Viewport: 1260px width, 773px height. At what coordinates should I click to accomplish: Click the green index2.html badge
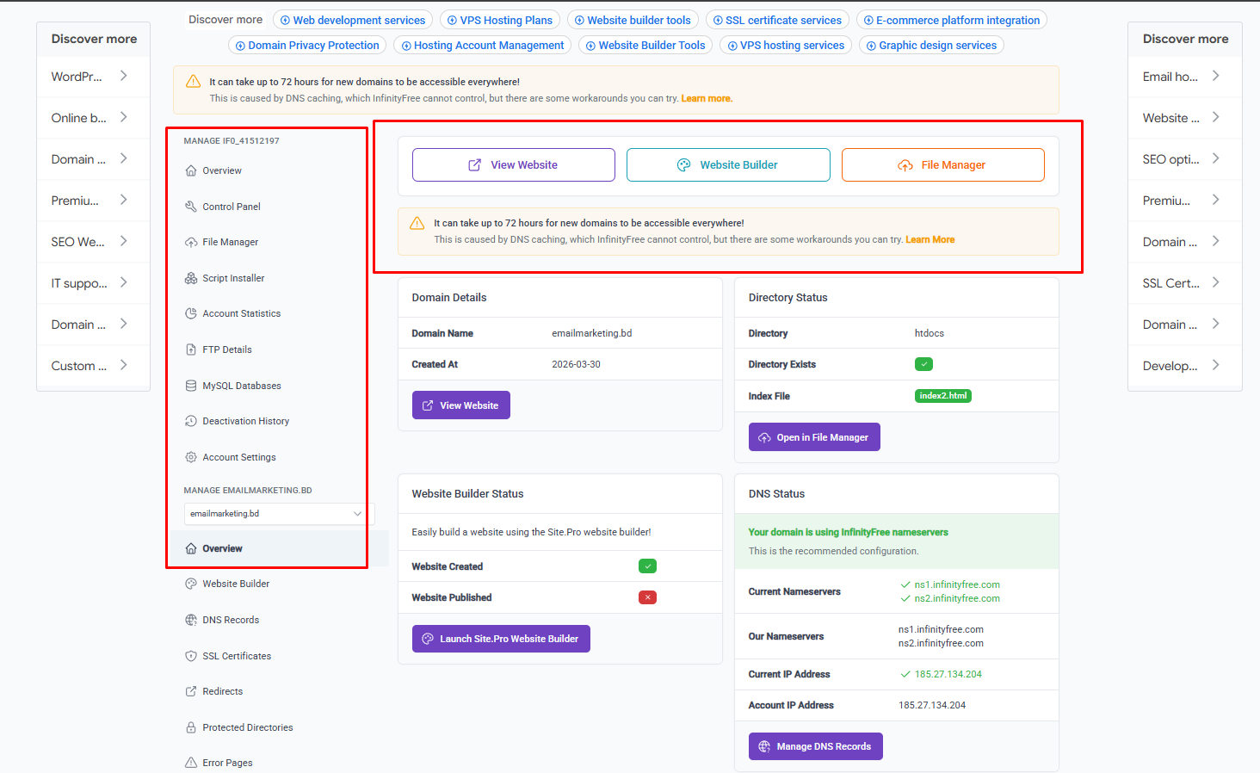tap(942, 396)
